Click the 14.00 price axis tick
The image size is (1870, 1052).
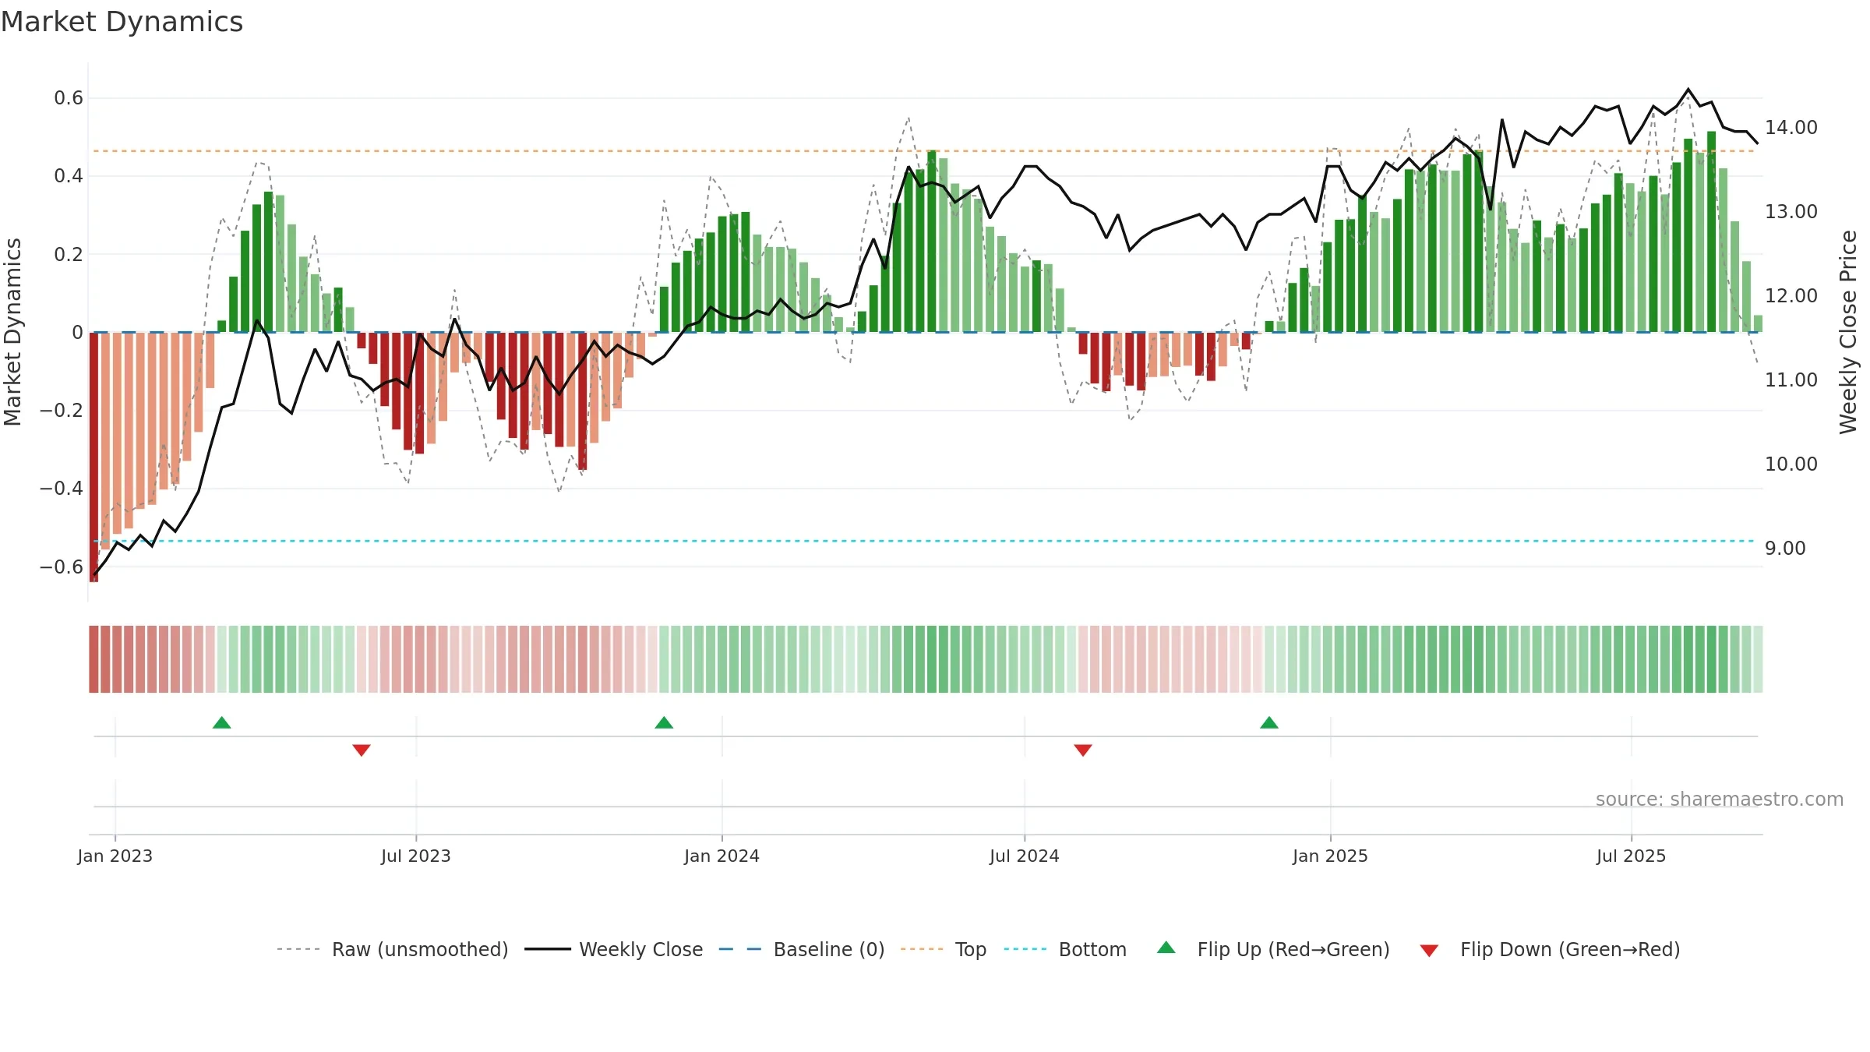[x=1791, y=127]
